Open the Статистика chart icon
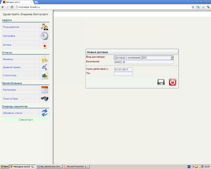This screenshot has width=211, height=169. [x=44, y=75]
